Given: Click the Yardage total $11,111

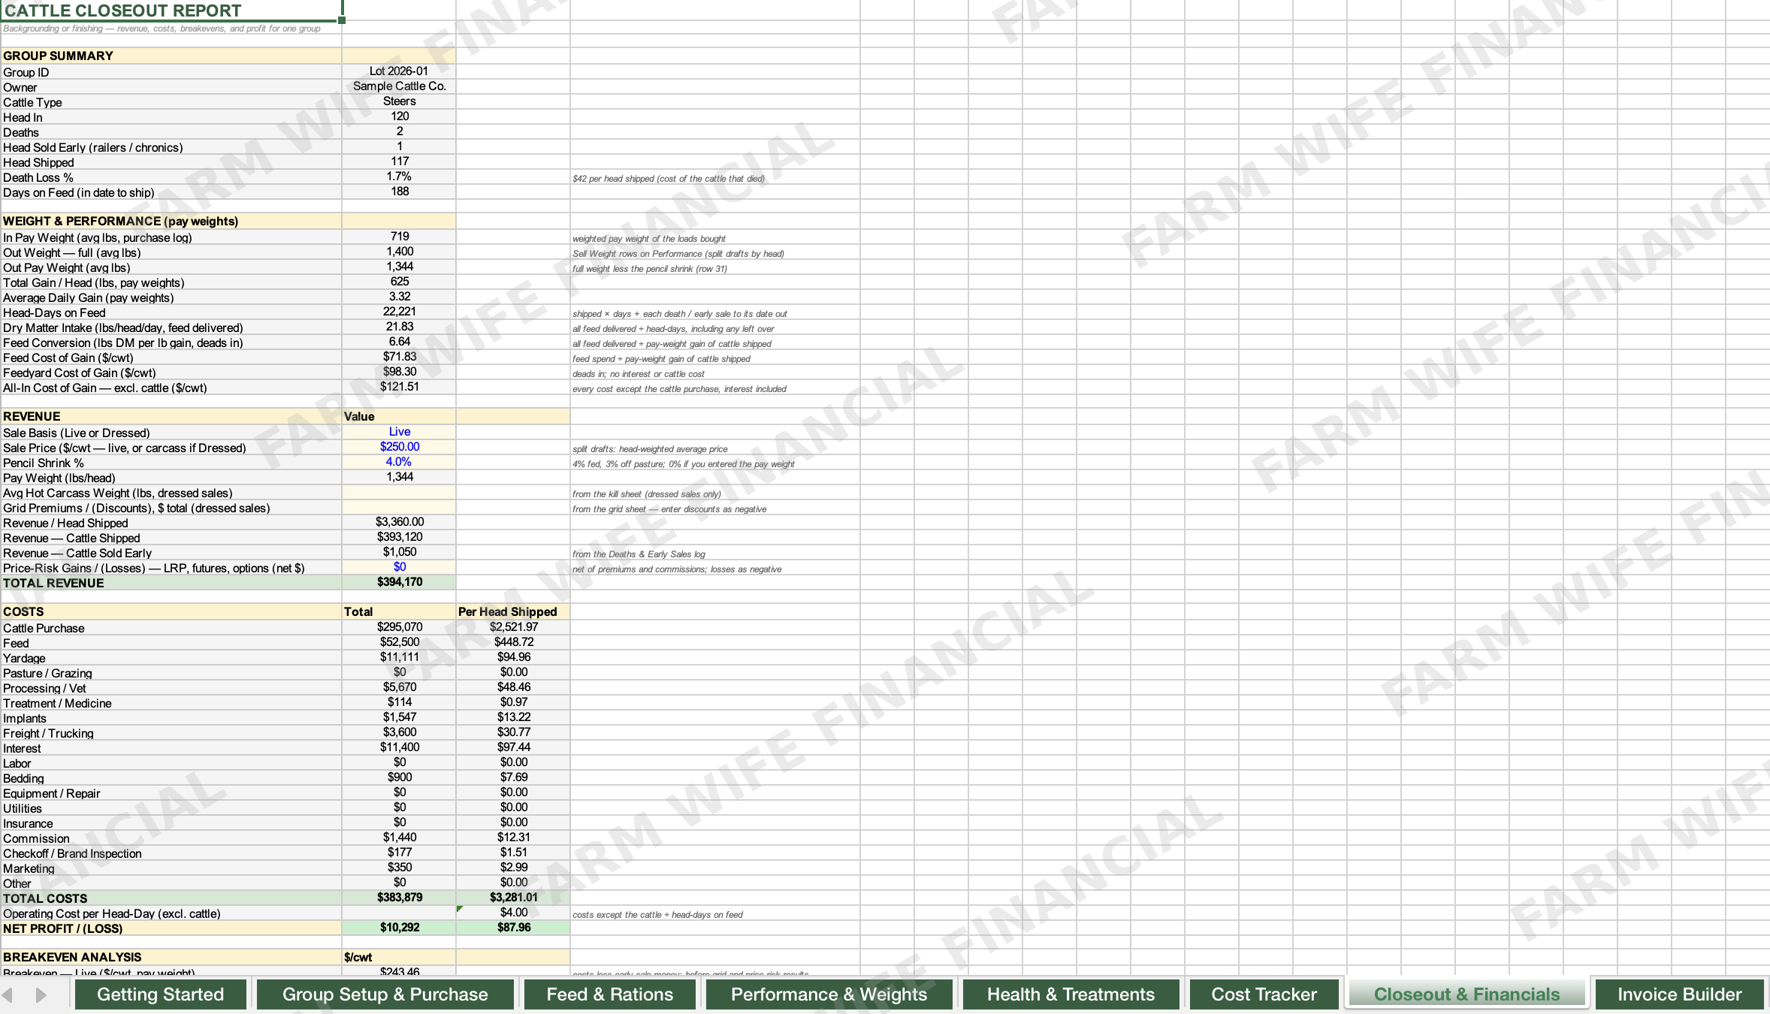Looking at the screenshot, I should [x=399, y=657].
